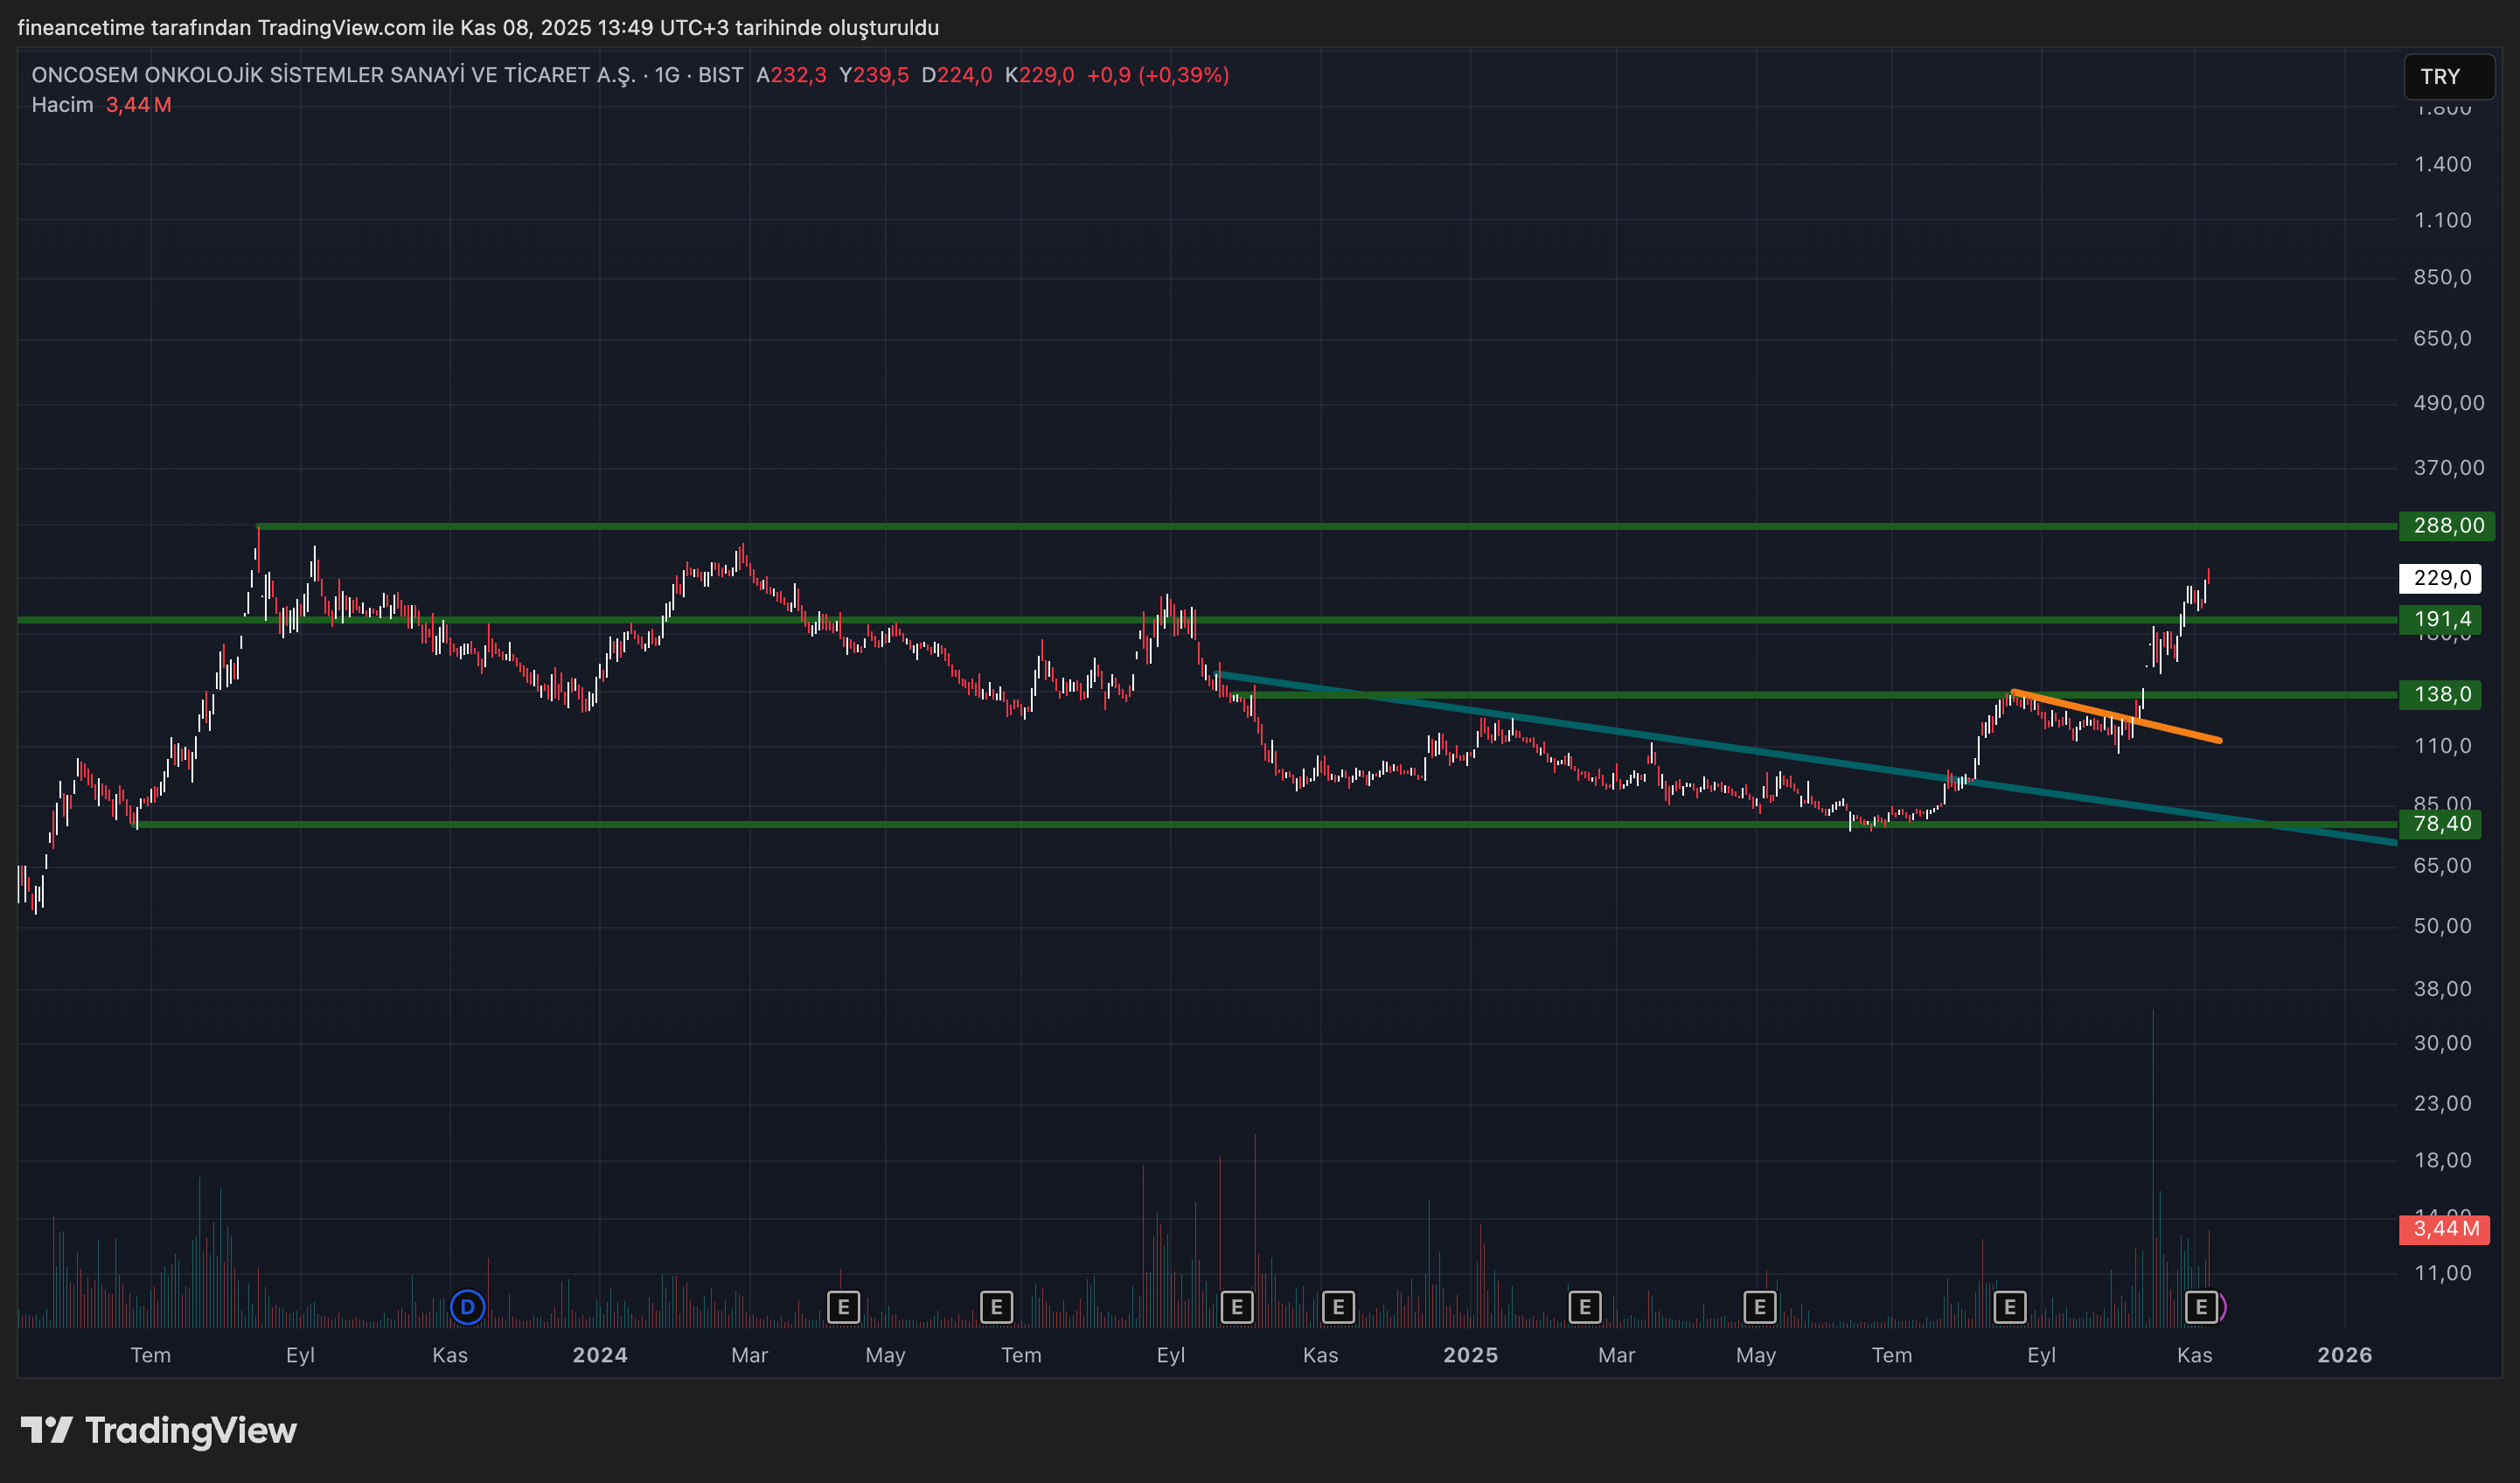Click the 78,40 support level label
The width and height of the screenshot is (2520, 1483).
coord(2442,824)
